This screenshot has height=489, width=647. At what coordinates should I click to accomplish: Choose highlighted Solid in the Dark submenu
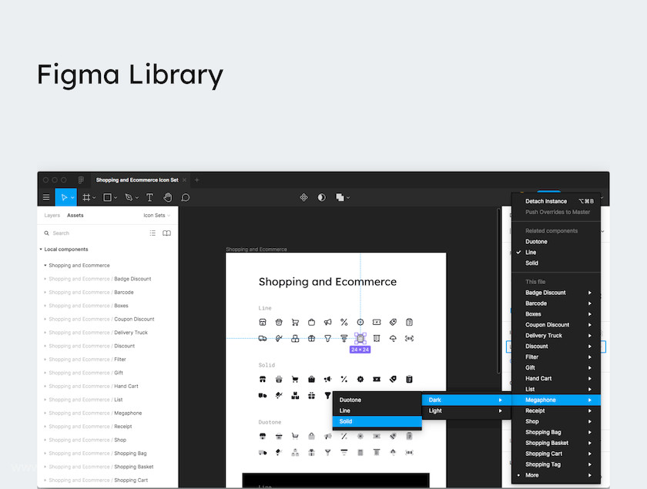(x=377, y=422)
